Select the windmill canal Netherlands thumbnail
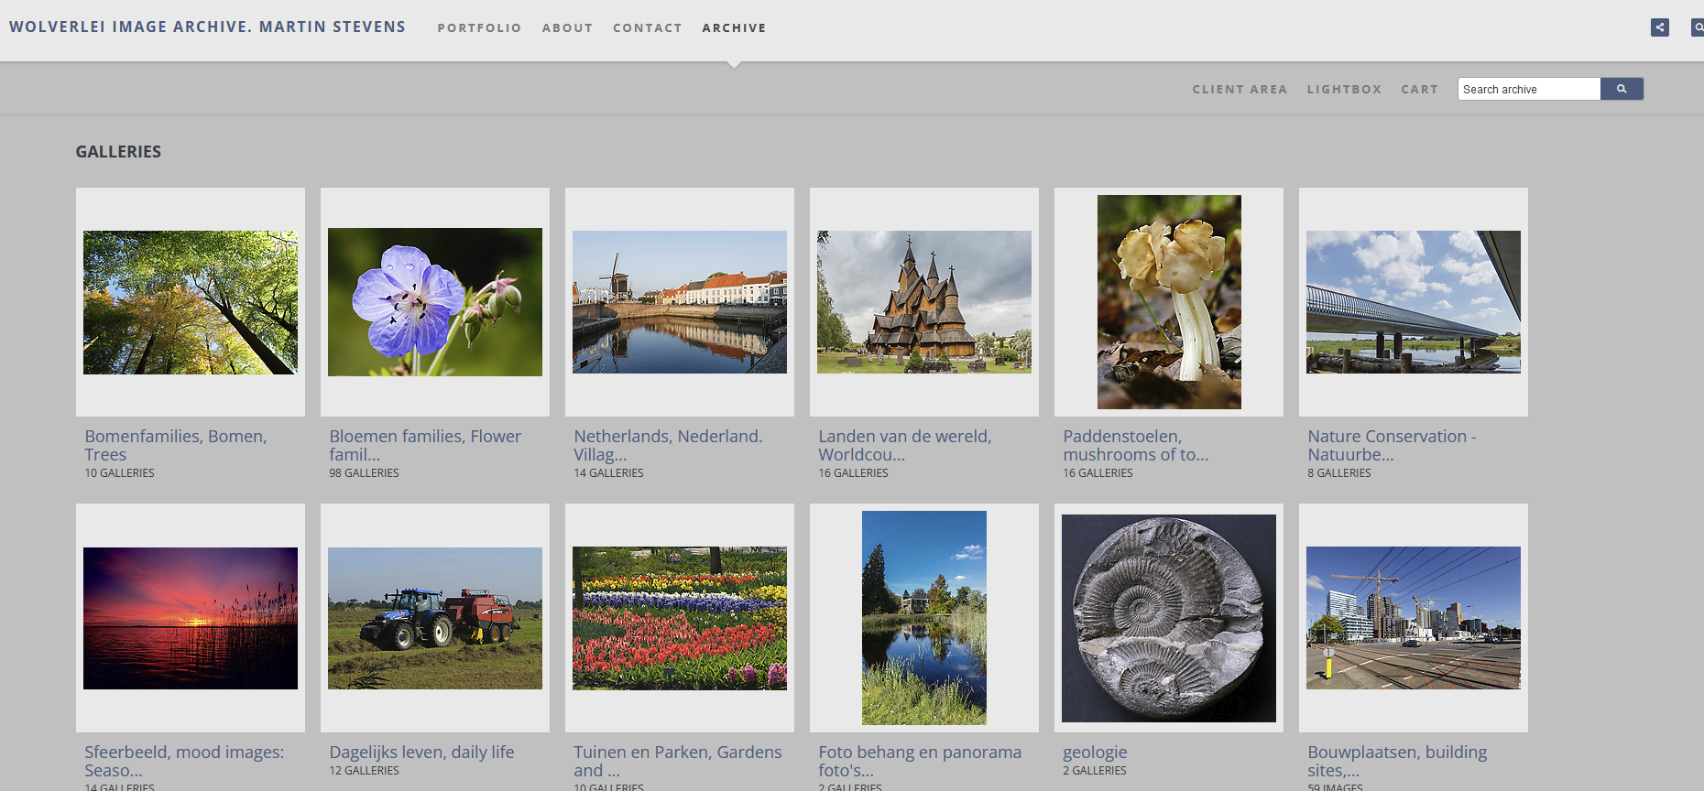Viewport: 1704px width, 791px height. [x=680, y=302]
